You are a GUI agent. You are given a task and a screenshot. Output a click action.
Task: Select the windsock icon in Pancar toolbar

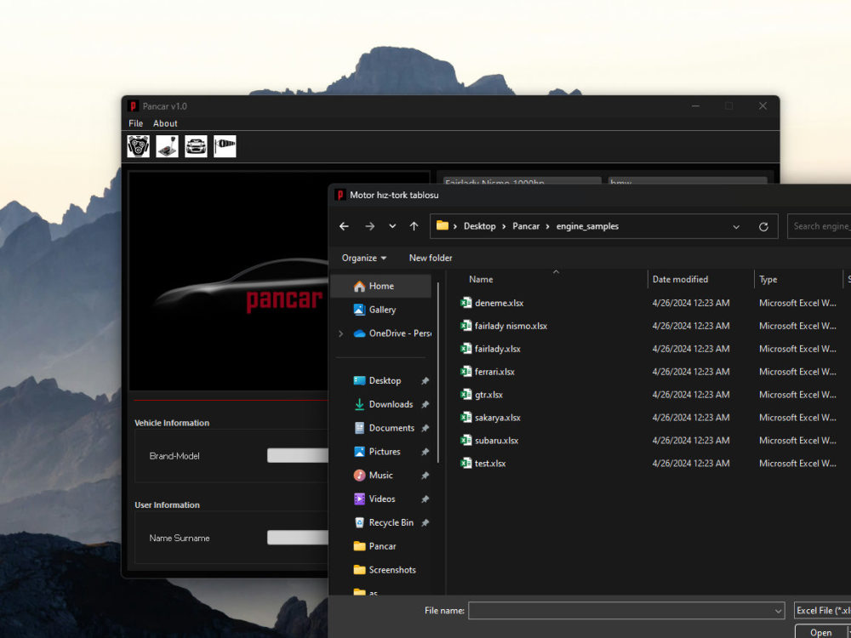225,146
